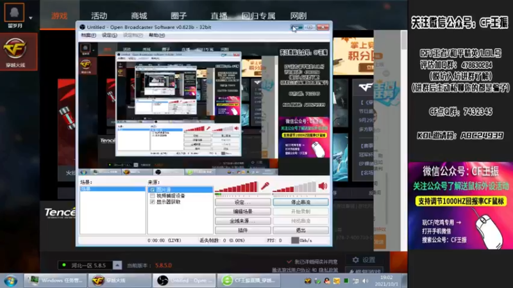Click the gear icon beside 设置 in the launcher

tap(356, 260)
